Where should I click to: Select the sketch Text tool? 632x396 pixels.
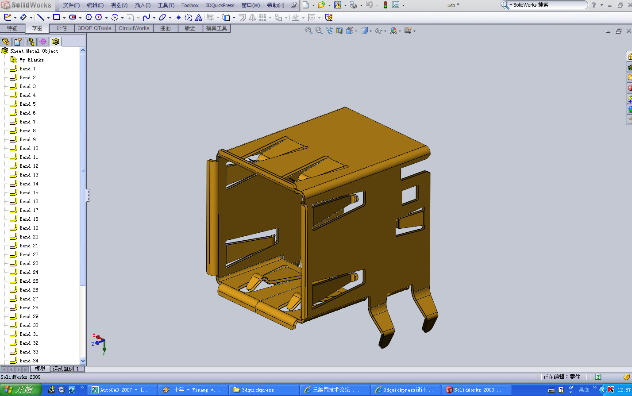pos(199,17)
